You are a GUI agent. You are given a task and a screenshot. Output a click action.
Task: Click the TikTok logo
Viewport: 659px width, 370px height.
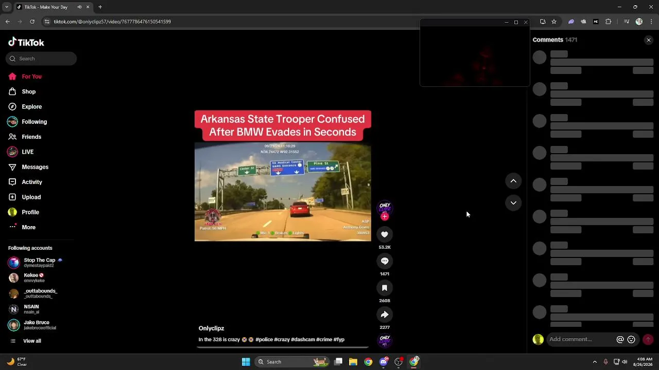coord(26,42)
